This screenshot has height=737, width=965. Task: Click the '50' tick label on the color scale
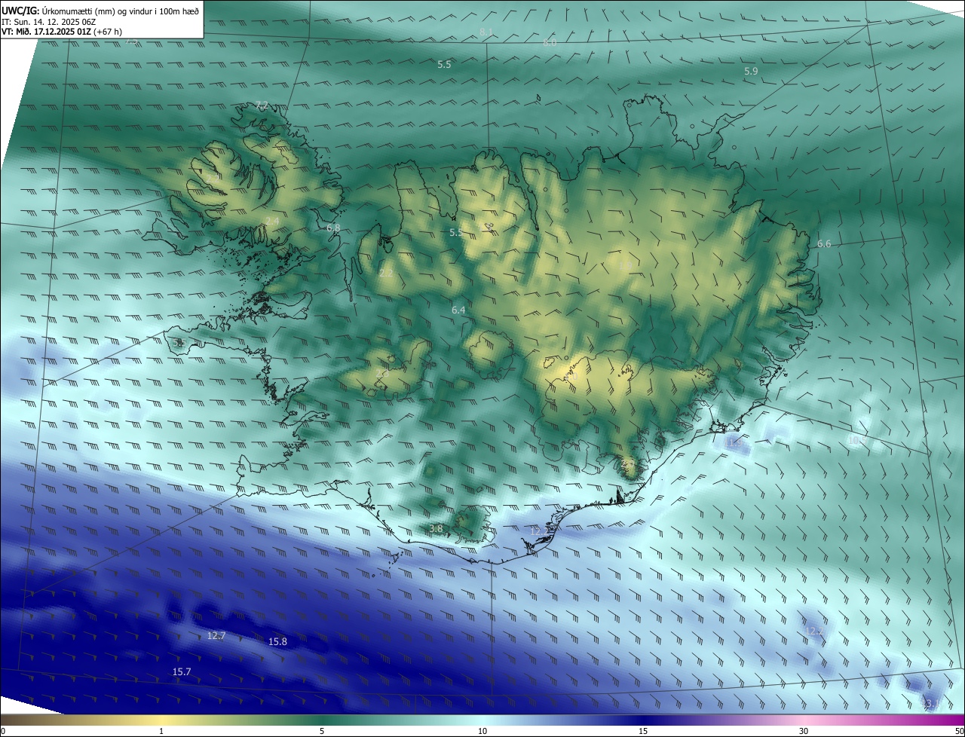coord(959,731)
